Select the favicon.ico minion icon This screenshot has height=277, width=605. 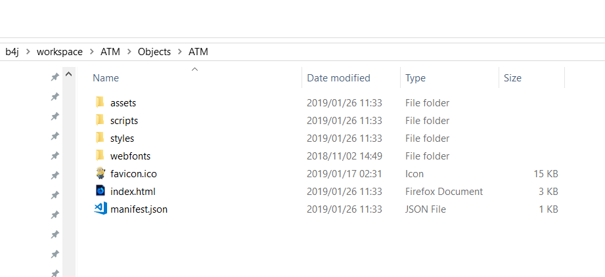pyautogui.click(x=100, y=173)
